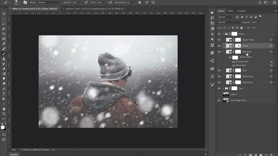This screenshot has width=278, height=156.
Task: Open the Paragraph panel icon
Action: 212,39
